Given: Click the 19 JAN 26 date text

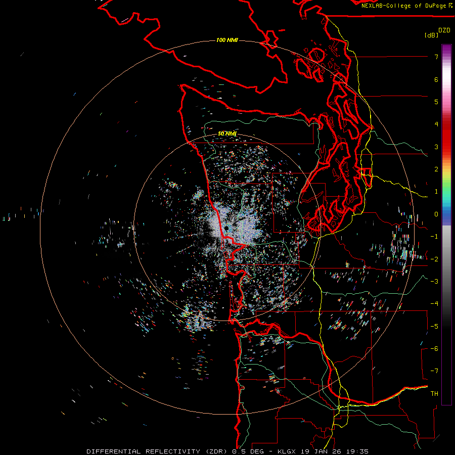Looking at the screenshot, I should tap(321, 451).
